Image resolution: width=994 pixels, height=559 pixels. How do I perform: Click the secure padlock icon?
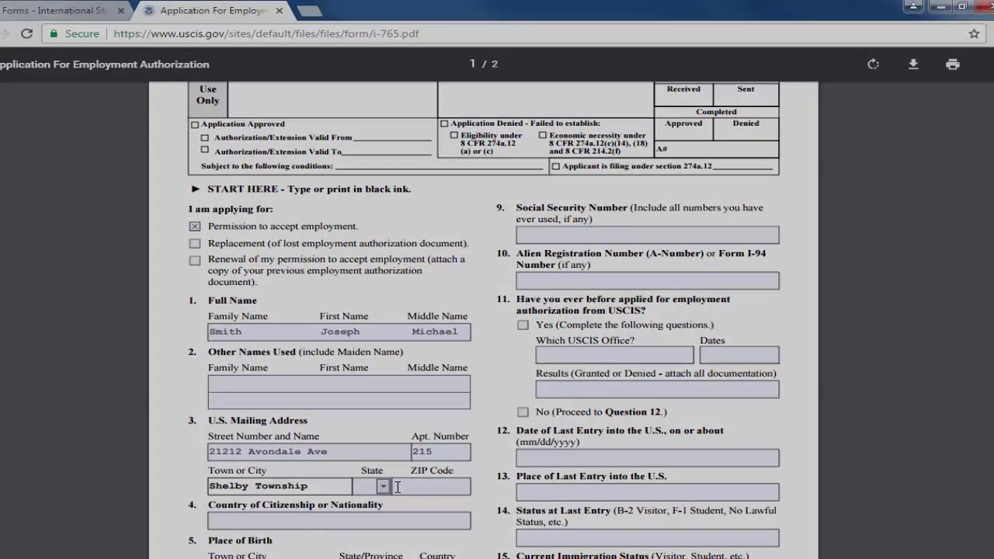(x=54, y=33)
